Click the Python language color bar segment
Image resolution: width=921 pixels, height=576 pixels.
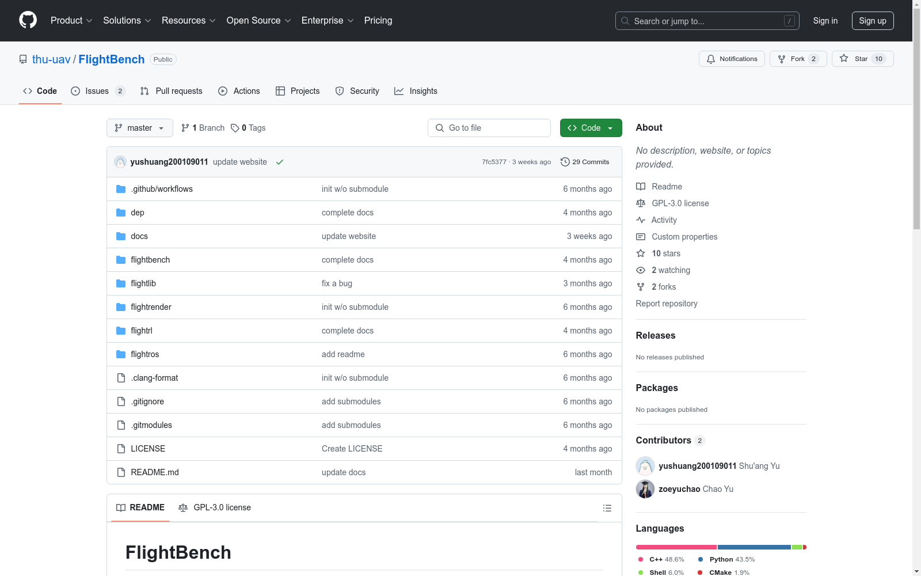(754, 547)
